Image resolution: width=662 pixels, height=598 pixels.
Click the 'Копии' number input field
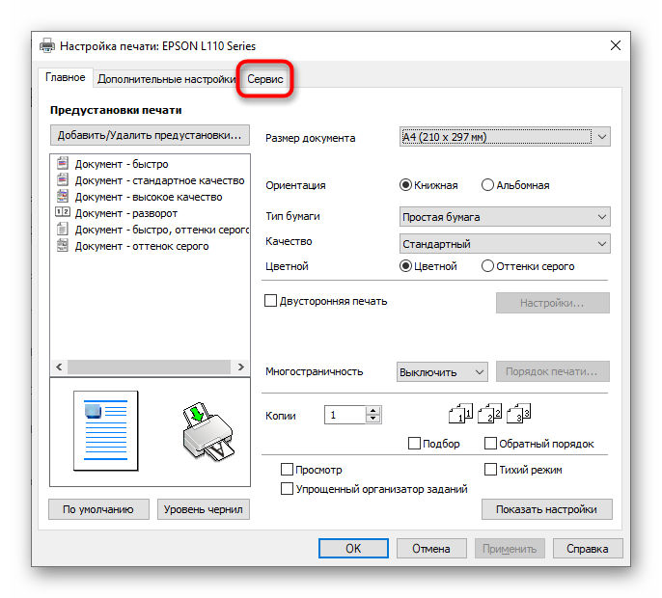345,416
